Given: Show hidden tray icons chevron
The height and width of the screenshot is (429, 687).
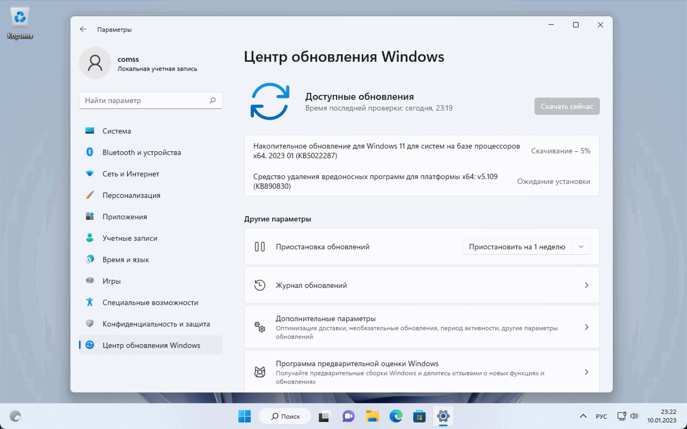Looking at the screenshot, I should pos(583,416).
